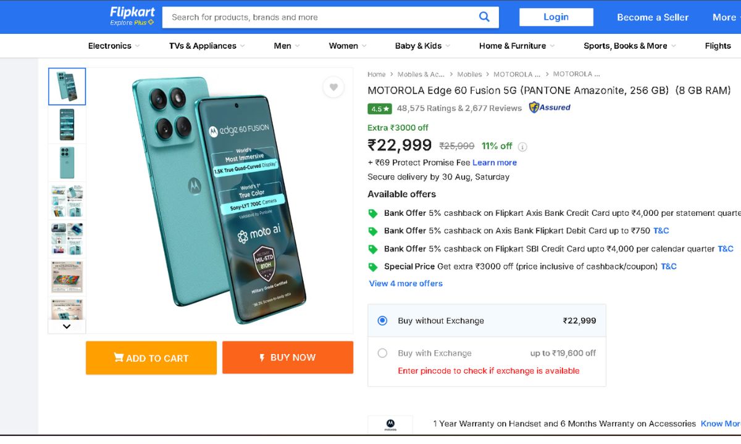The width and height of the screenshot is (741, 444).
Task: Click the 4.5 star rating badge
Action: [x=380, y=109]
